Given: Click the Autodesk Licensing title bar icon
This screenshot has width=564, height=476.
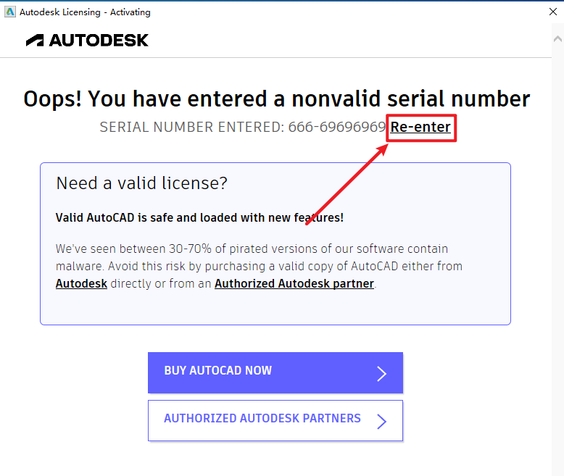Looking at the screenshot, I should pyautogui.click(x=10, y=12).
